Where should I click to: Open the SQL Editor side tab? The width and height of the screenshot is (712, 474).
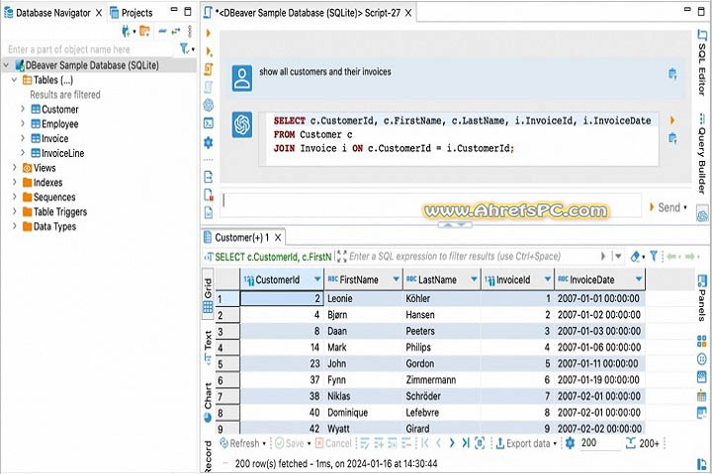tap(702, 63)
